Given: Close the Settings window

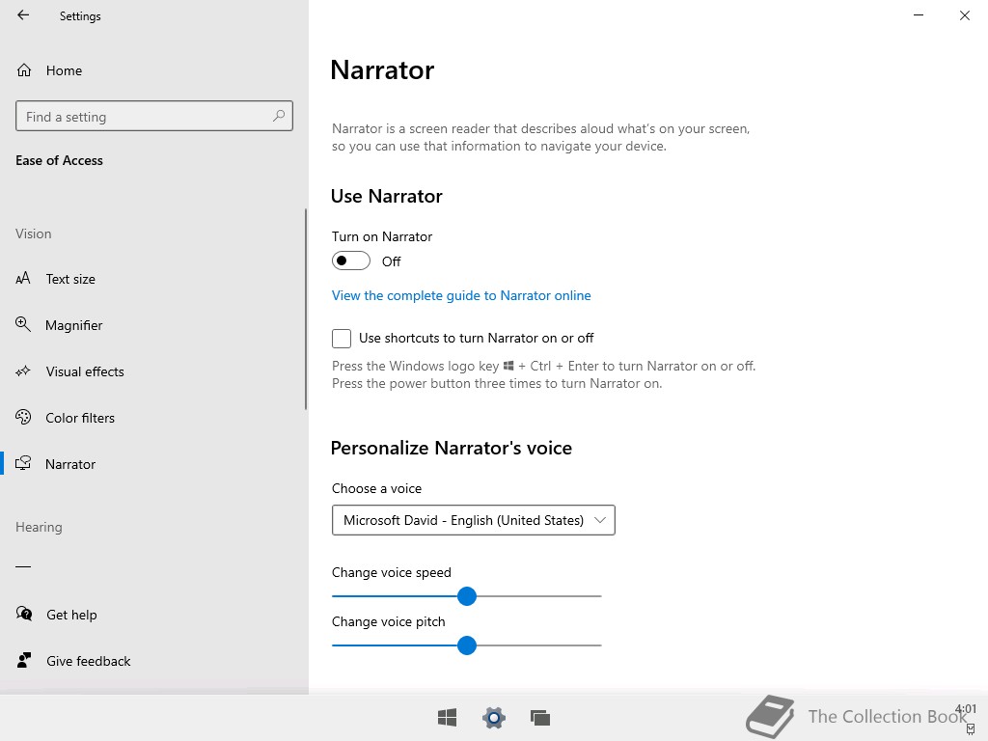Looking at the screenshot, I should click(x=965, y=15).
